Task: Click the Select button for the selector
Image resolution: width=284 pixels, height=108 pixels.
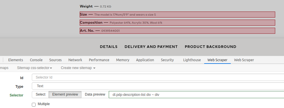Action: pyautogui.click(x=40, y=94)
